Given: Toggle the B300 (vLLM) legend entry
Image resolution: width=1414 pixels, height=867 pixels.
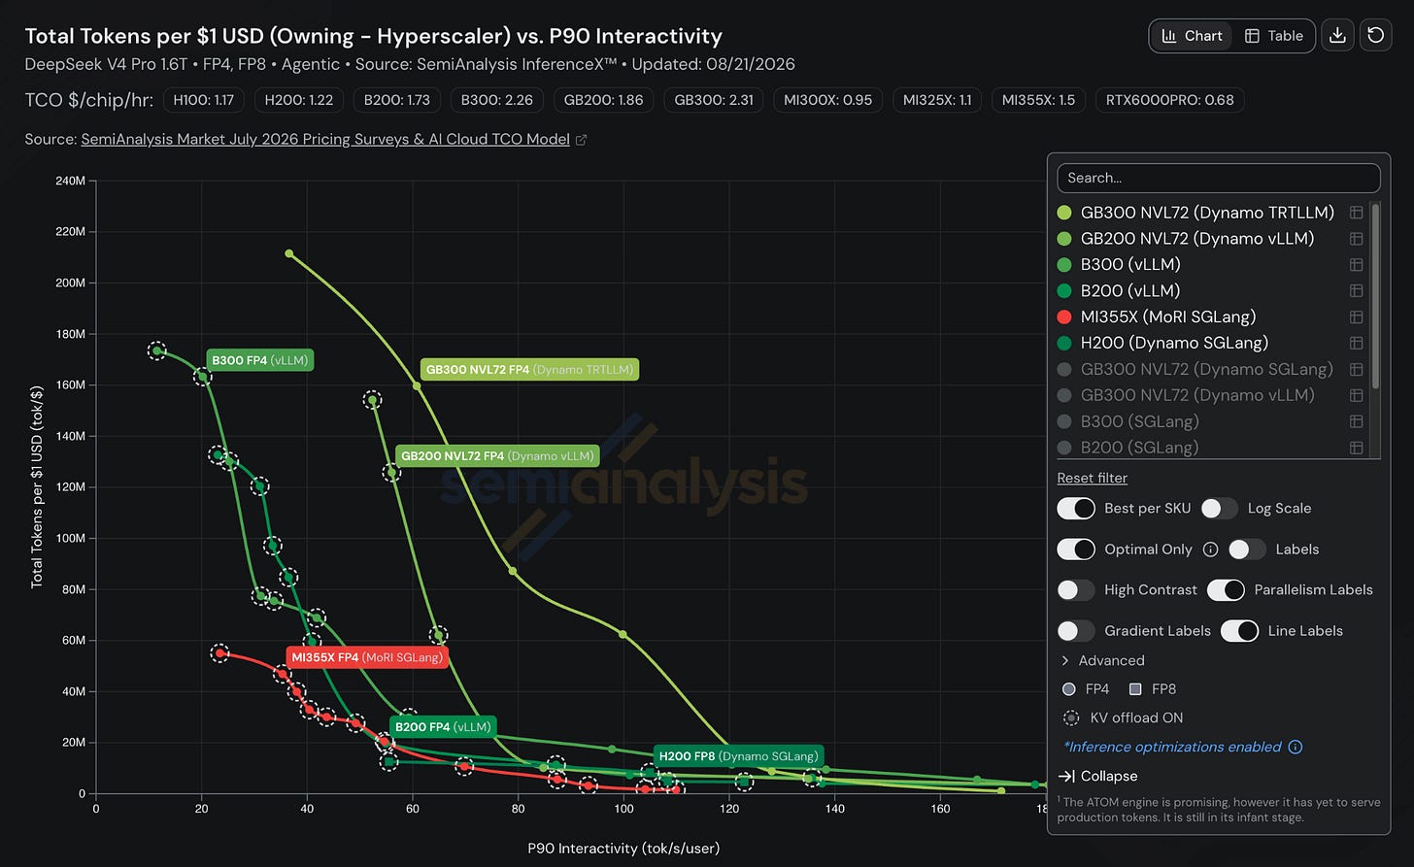Looking at the screenshot, I should click(1130, 264).
